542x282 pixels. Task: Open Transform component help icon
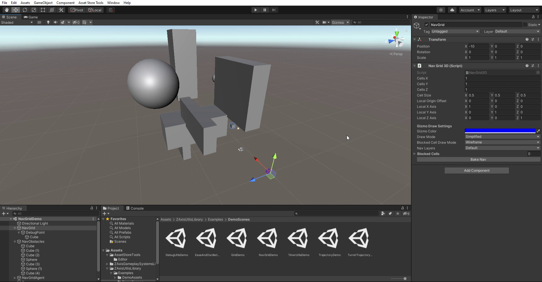tap(527, 39)
